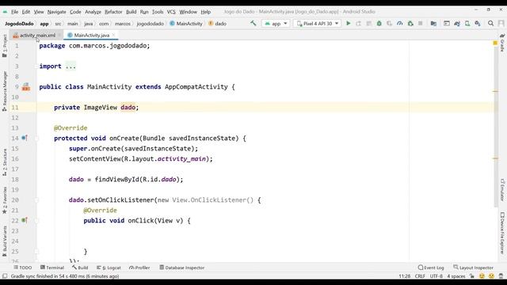Click the happy face feedback icon
507x285 pixels.
pos(482,276)
